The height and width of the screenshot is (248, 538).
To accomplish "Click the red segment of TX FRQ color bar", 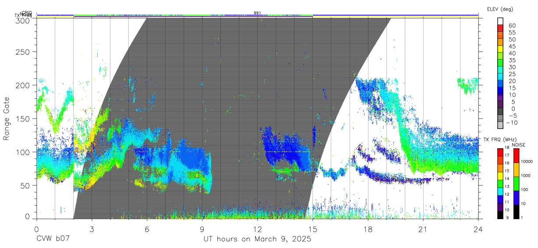I will coord(500,153).
